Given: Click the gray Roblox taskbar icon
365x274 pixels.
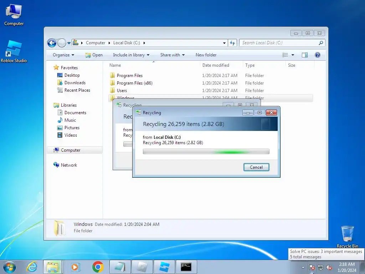Looking at the screenshot, I should pos(142,267).
